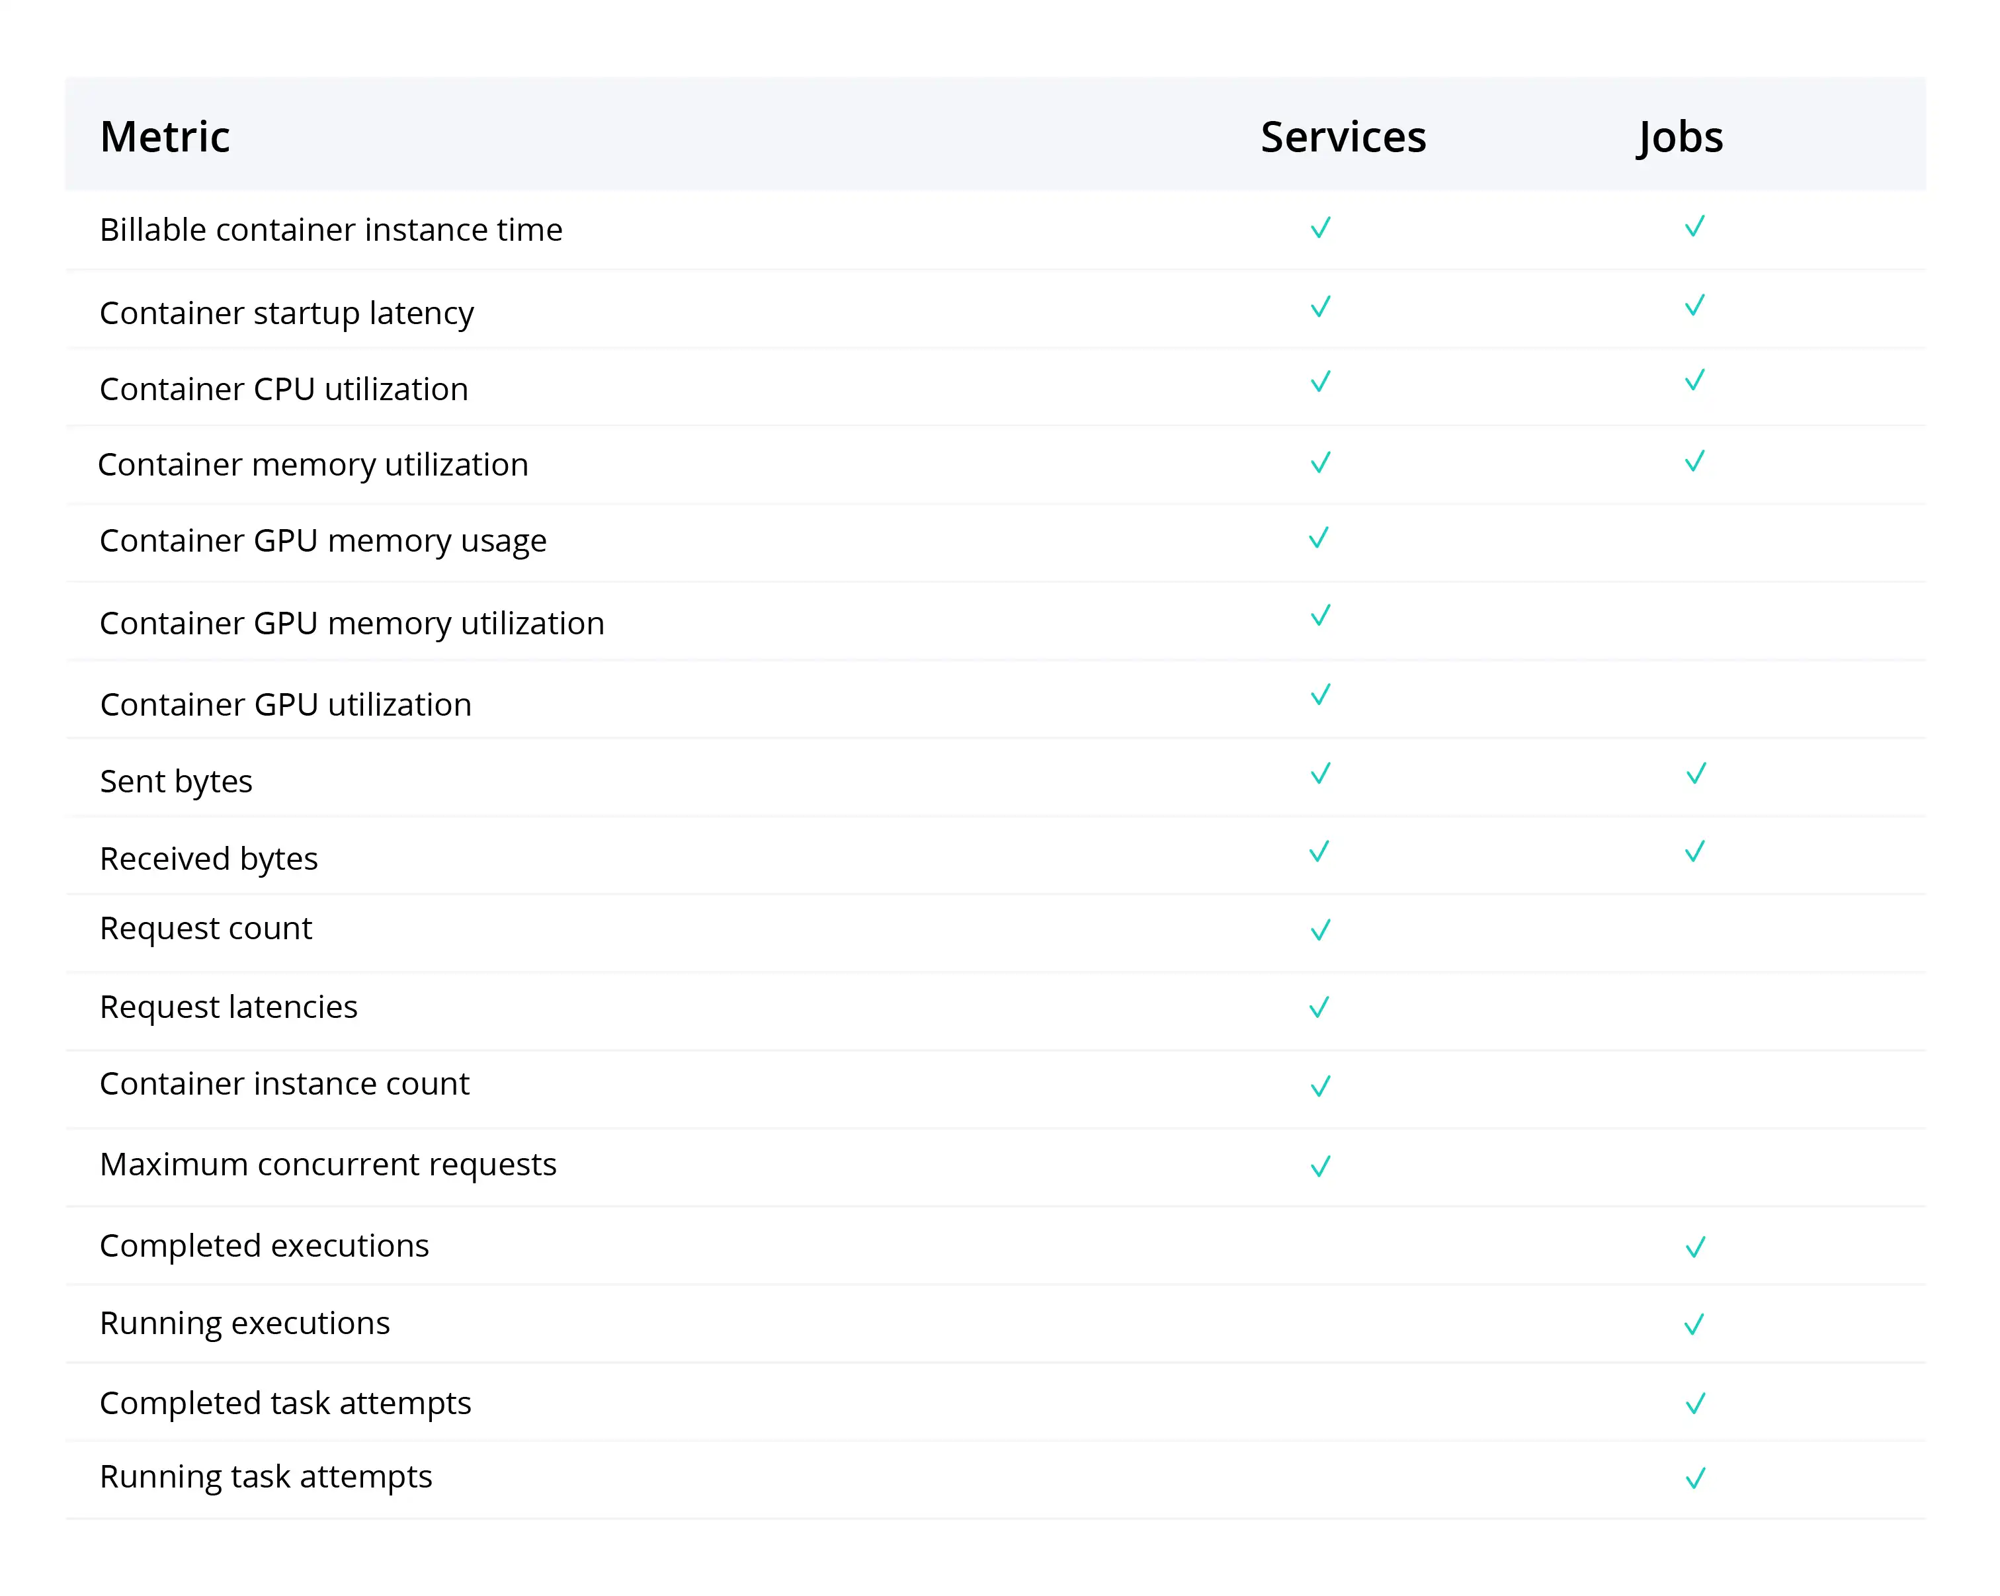This screenshot has height=1596, width=2000.
Task: Click the Services checkmark for Container GPU memory usage
Action: point(1319,538)
